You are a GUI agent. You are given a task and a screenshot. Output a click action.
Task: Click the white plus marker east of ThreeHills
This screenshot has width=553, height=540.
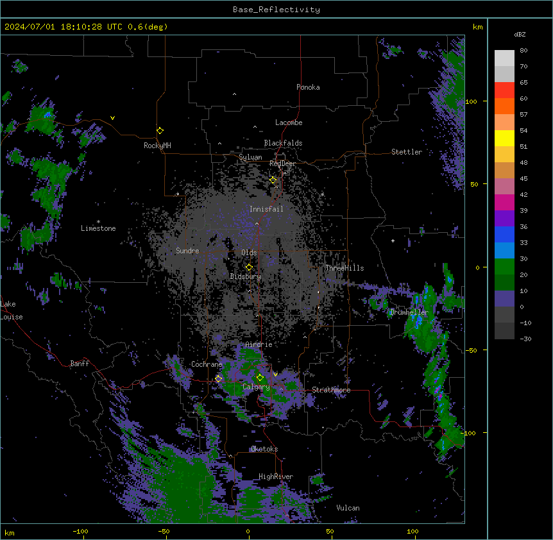(x=393, y=240)
